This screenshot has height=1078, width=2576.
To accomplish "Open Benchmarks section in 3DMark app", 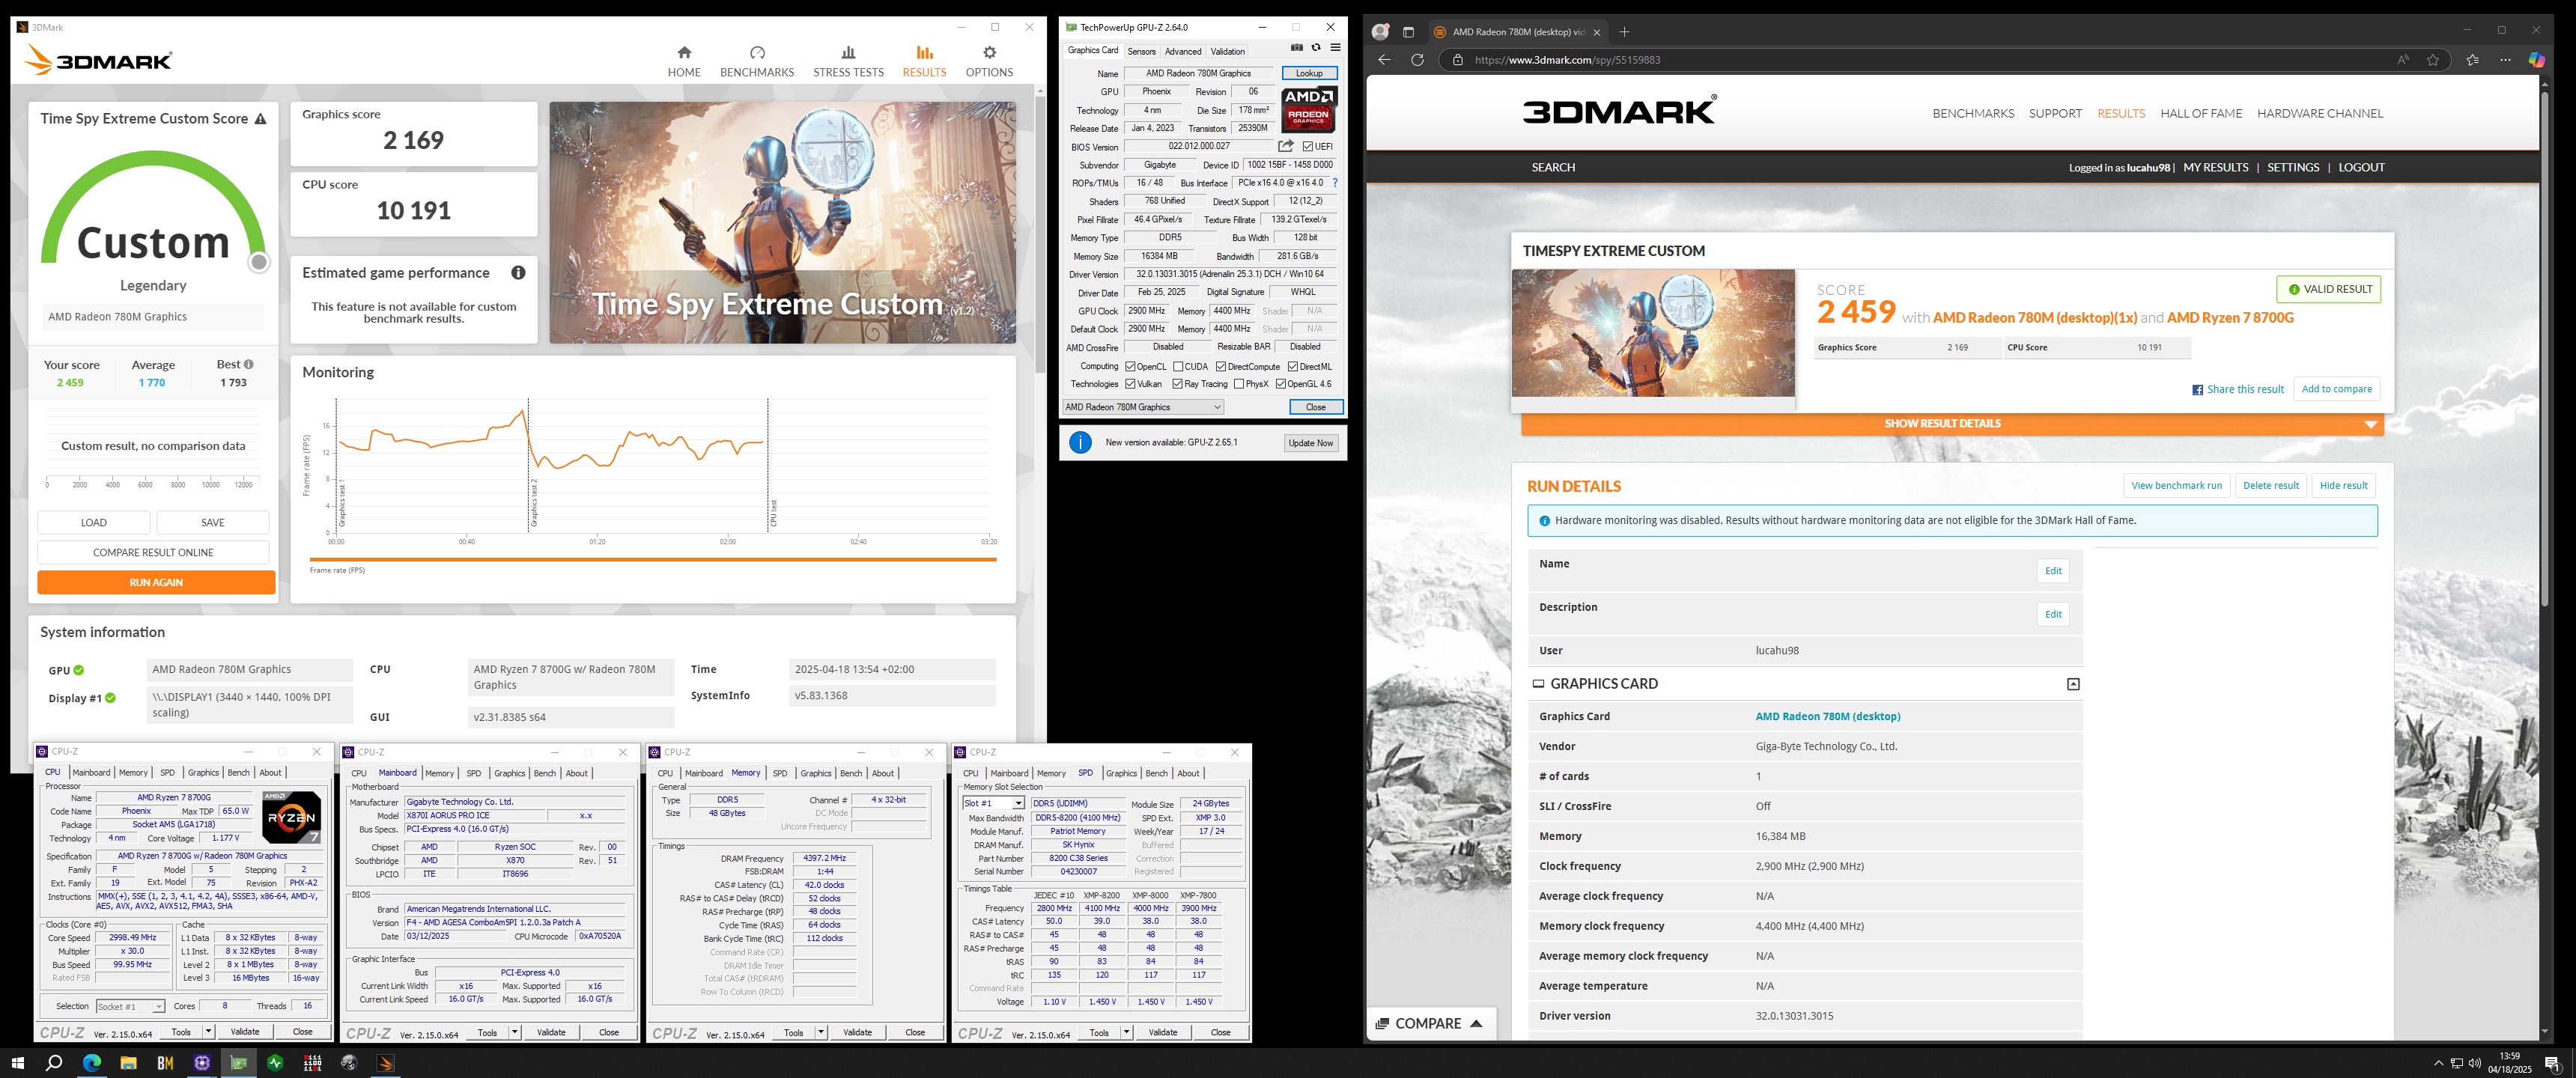I will [757, 61].
